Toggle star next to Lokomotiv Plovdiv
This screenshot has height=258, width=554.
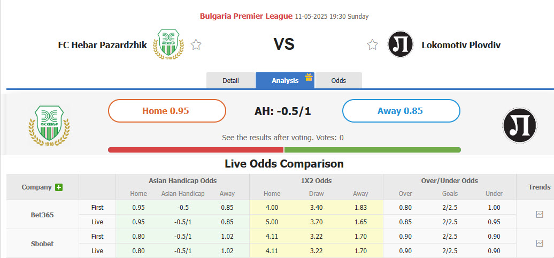(x=373, y=45)
